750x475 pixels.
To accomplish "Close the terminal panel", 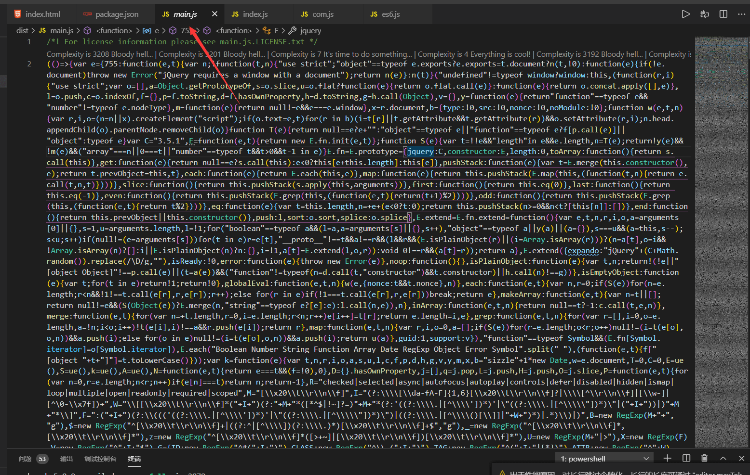I will pos(741,458).
